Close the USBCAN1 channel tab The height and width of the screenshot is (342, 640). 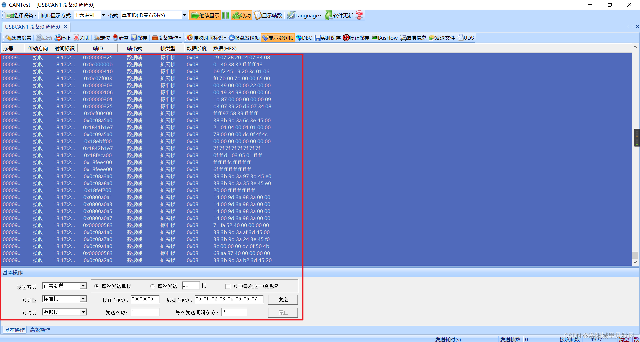point(66,27)
